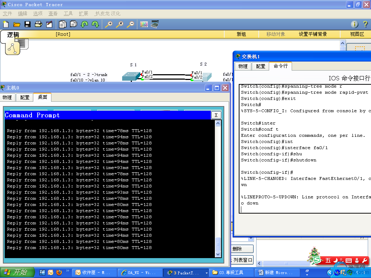This screenshot has height=278, width=371.
Task: Click the 新组 button
Action: tap(241, 34)
